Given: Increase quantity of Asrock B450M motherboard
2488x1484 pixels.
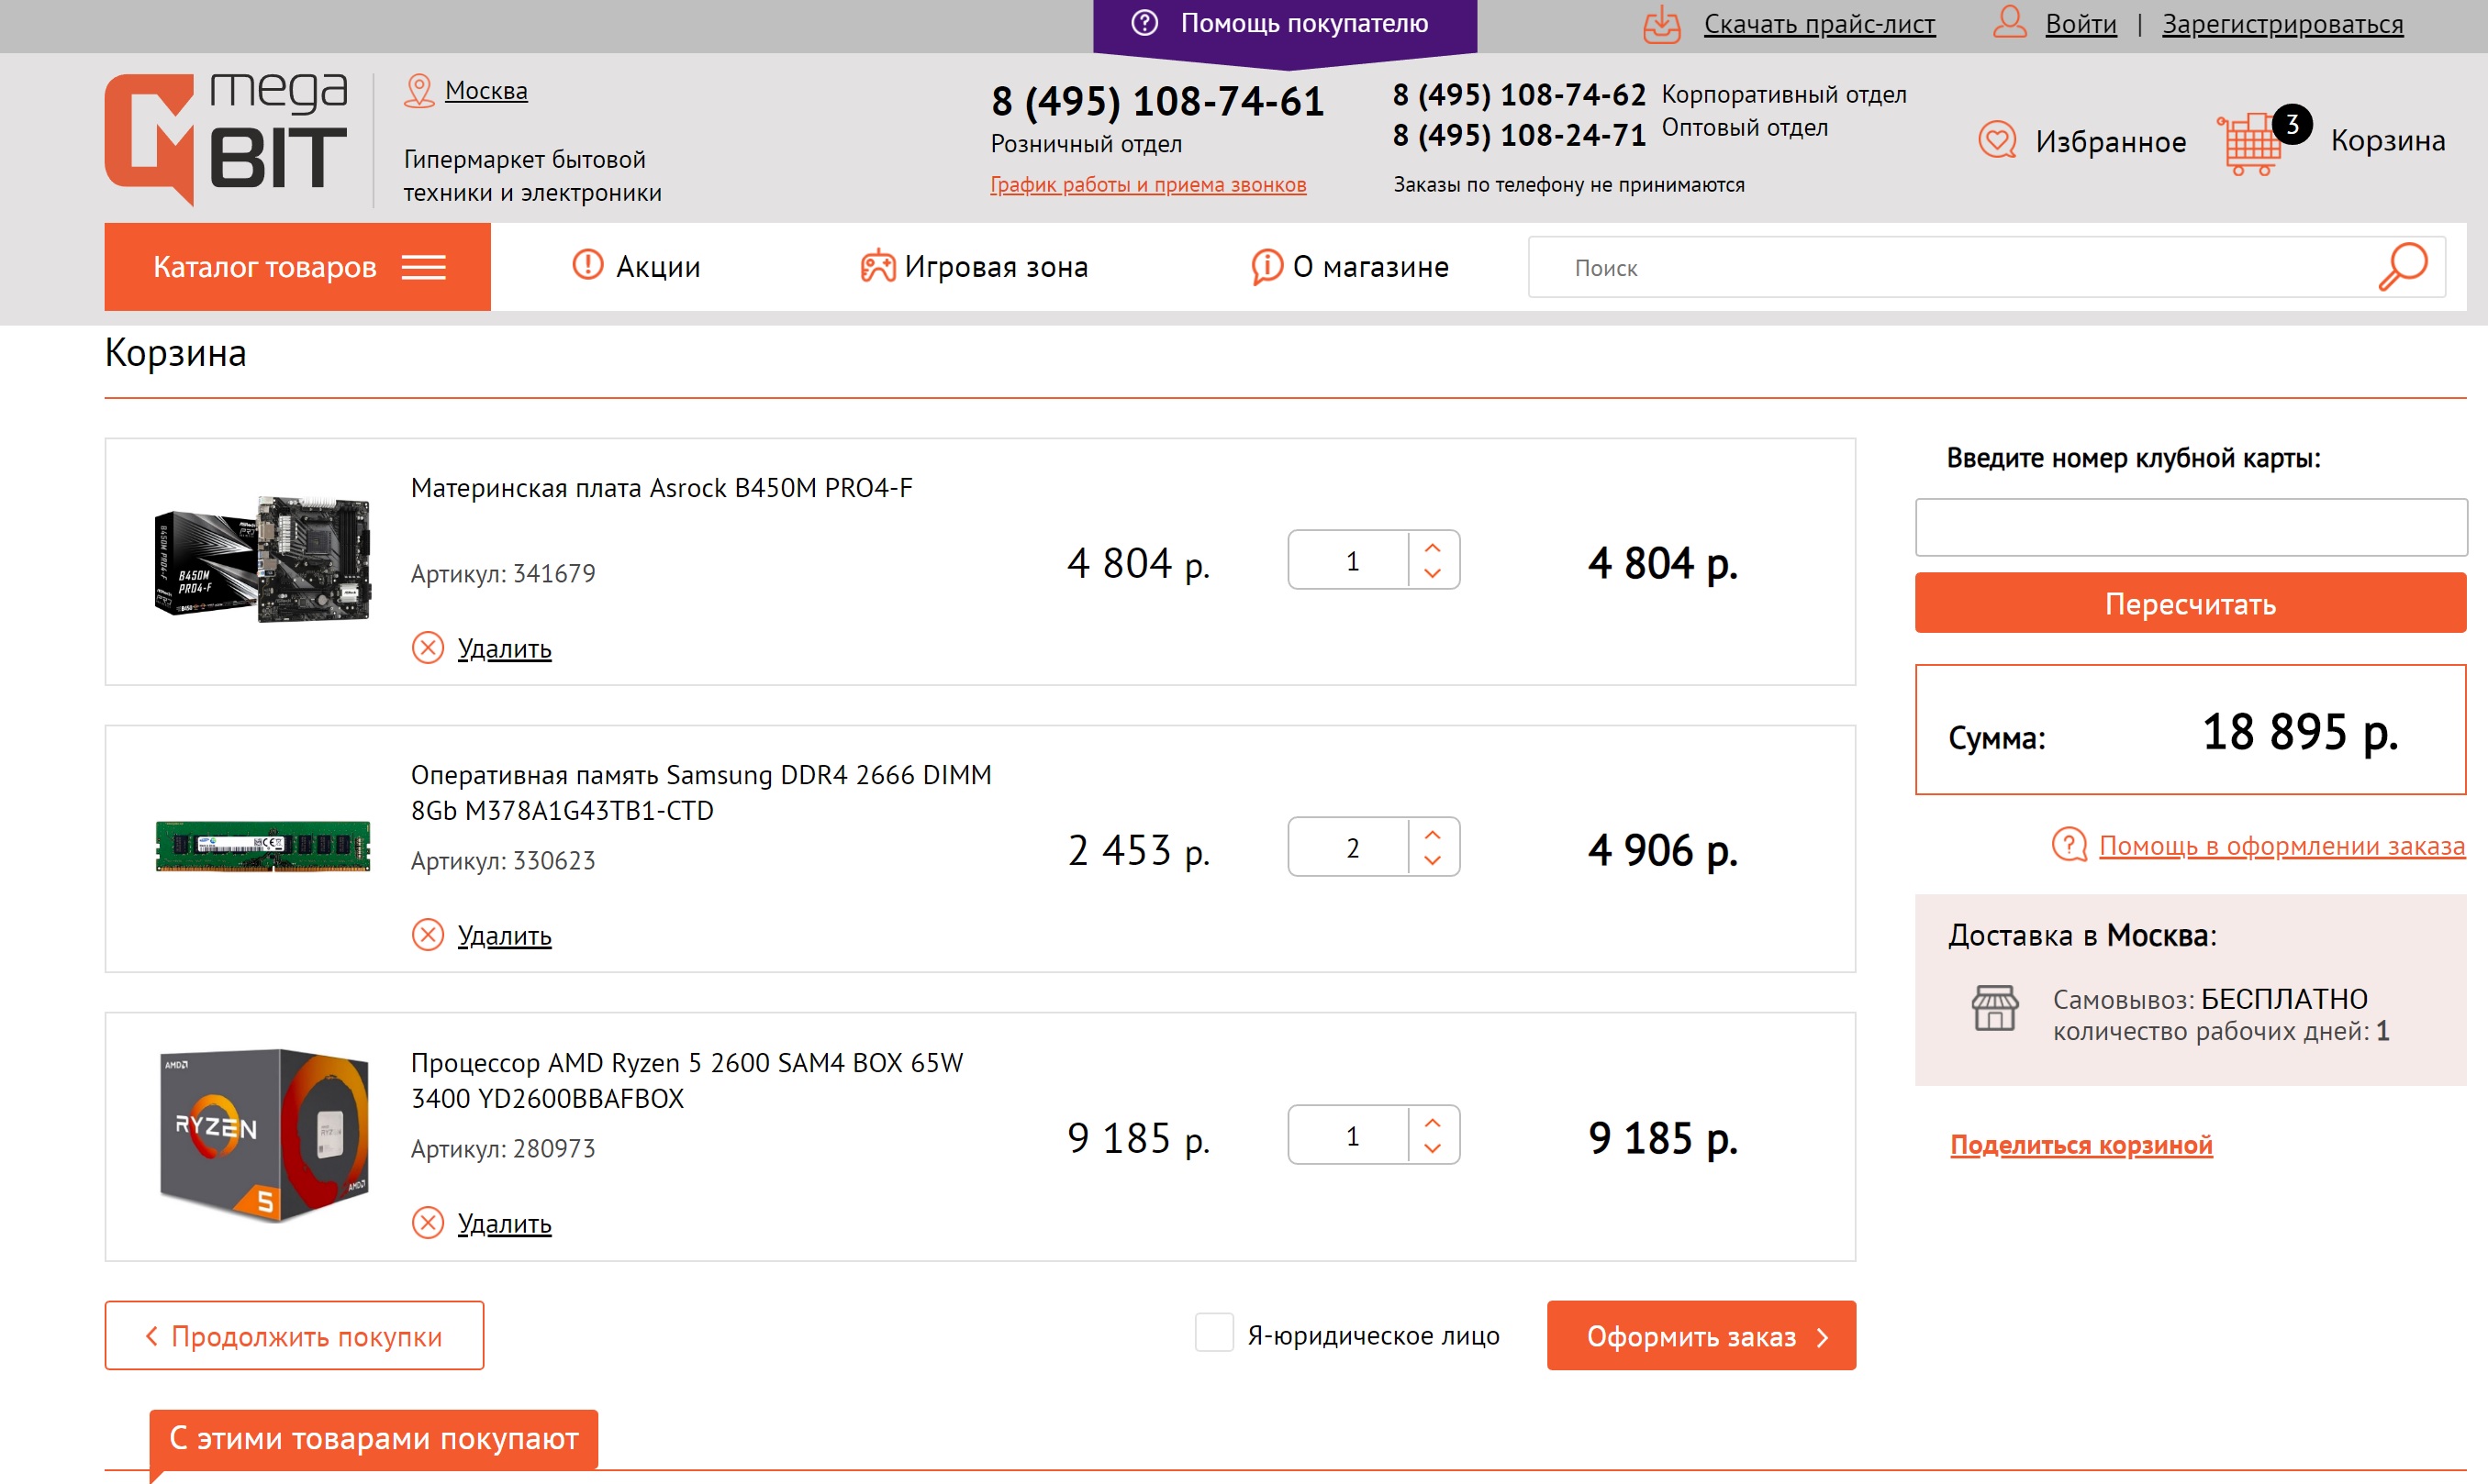Looking at the screenshot, I should pyautogui.click(x=1433, y=547).
